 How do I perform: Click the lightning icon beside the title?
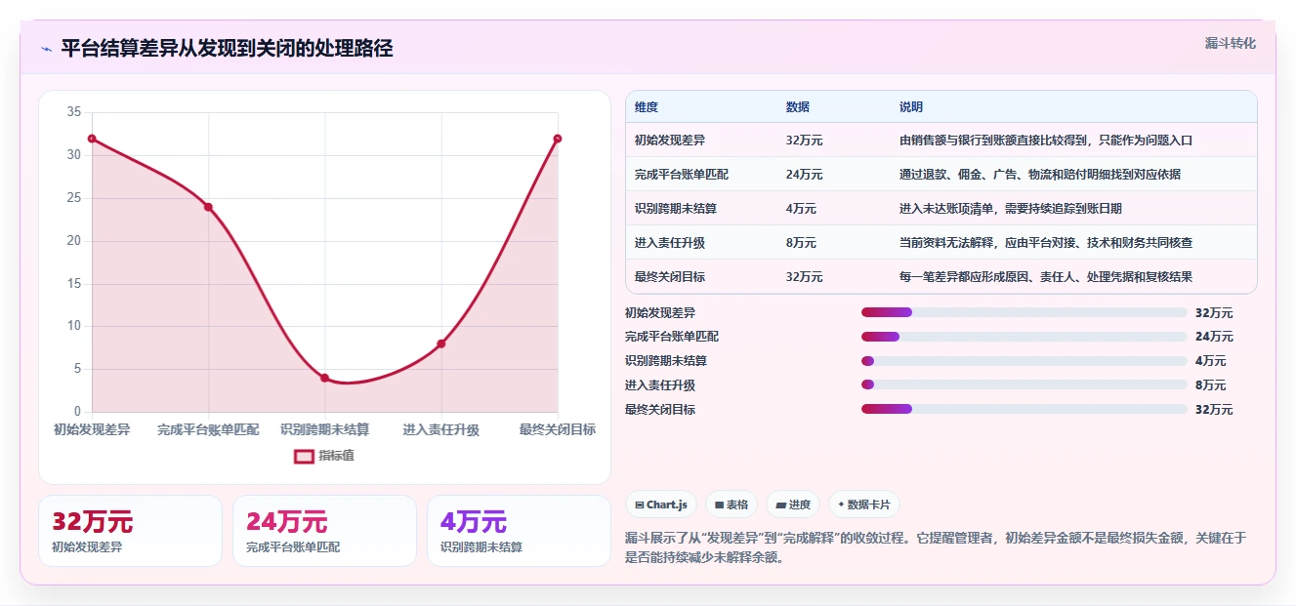click(46, 49)
